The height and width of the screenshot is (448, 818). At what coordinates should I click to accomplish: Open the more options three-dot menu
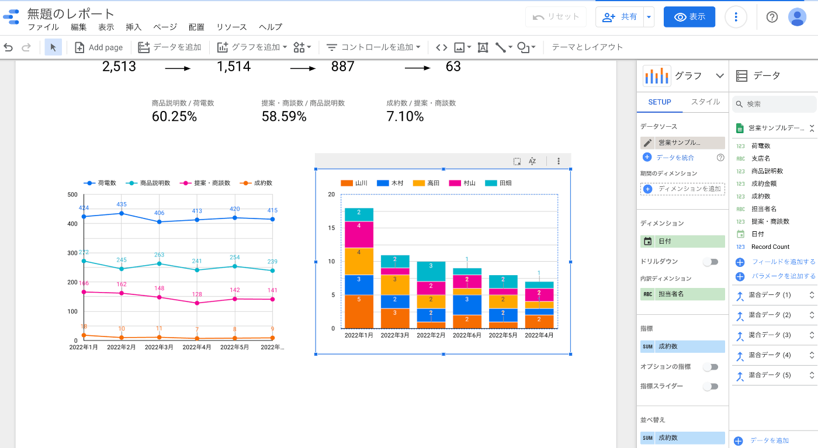point(736,17)
